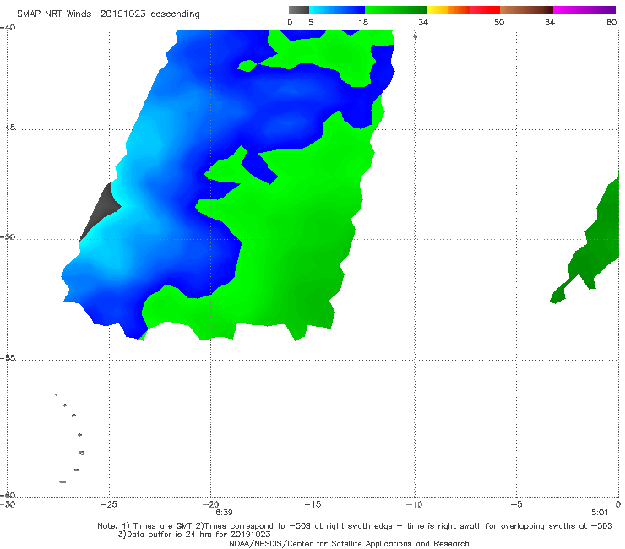Click the '64' label under the color bar

click(550, 22)
